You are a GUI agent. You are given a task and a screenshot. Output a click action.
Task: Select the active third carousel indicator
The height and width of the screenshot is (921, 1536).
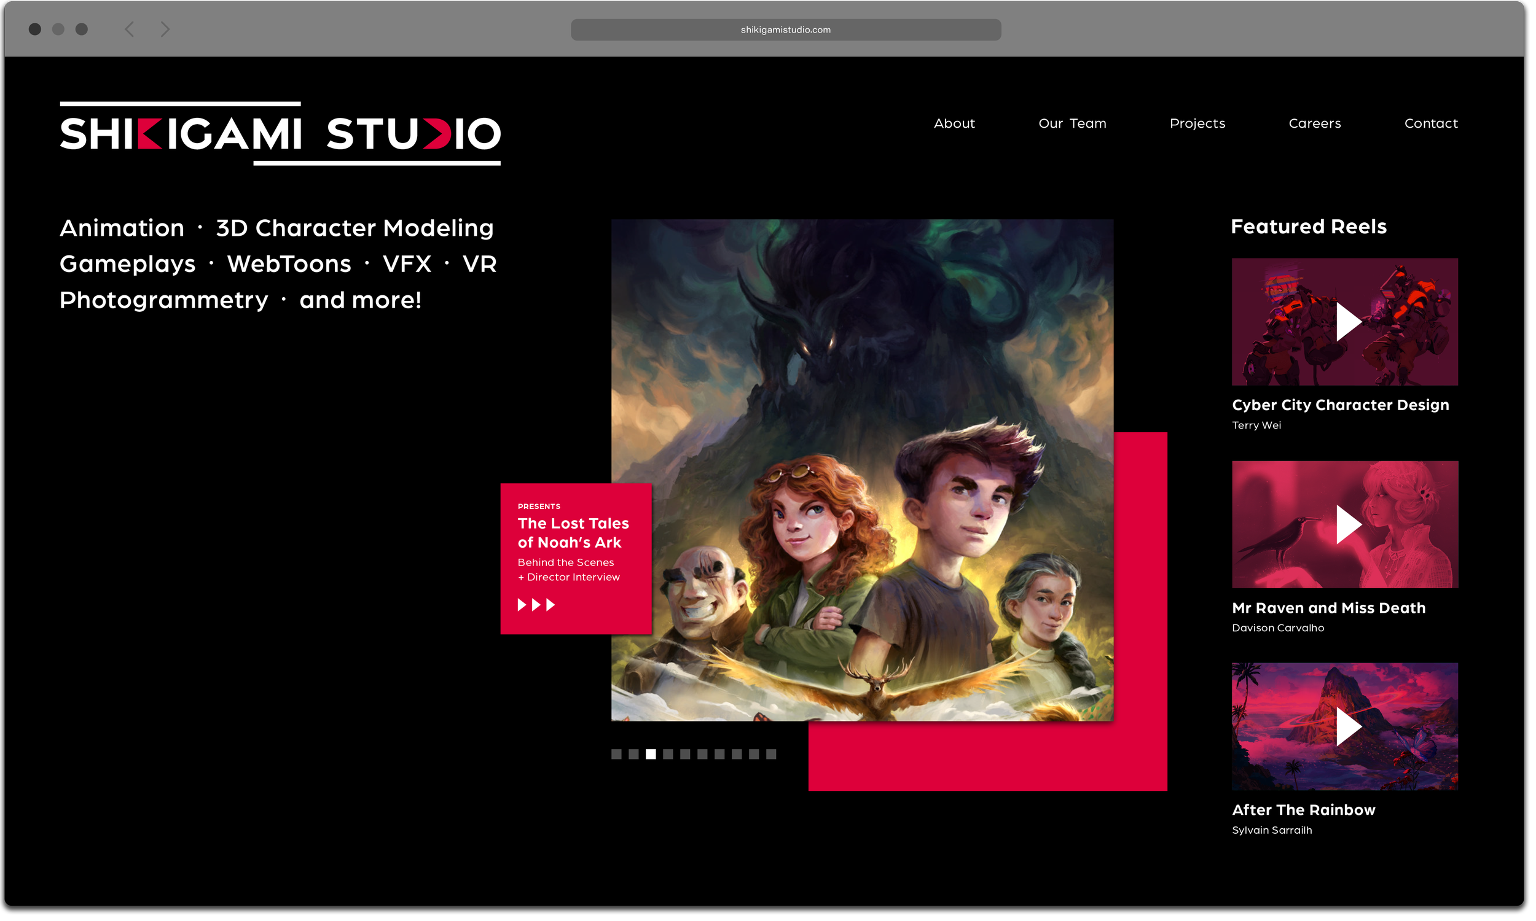click(651, 754)
